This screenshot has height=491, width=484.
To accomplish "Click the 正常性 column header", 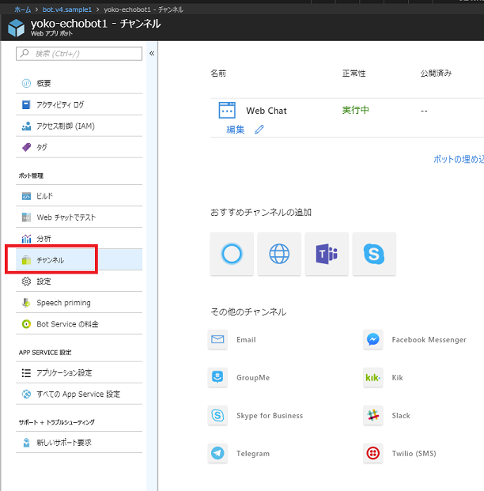I will coord(354,74).
